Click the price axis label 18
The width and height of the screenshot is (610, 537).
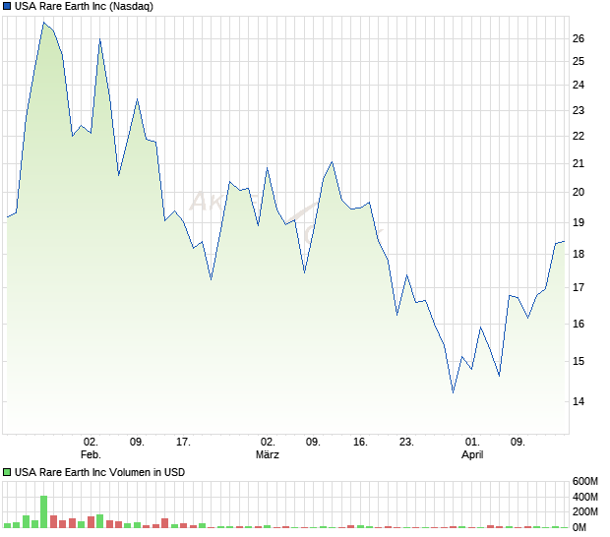[579, 254]
